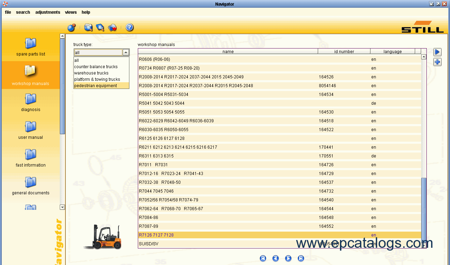Select row R6022-6029 R6042-6049 R6036-6039

coord(279,121)
